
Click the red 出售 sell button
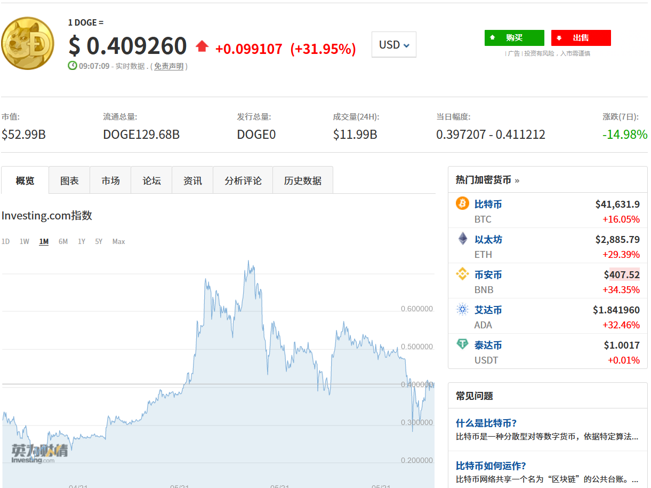tap(581, 38)
